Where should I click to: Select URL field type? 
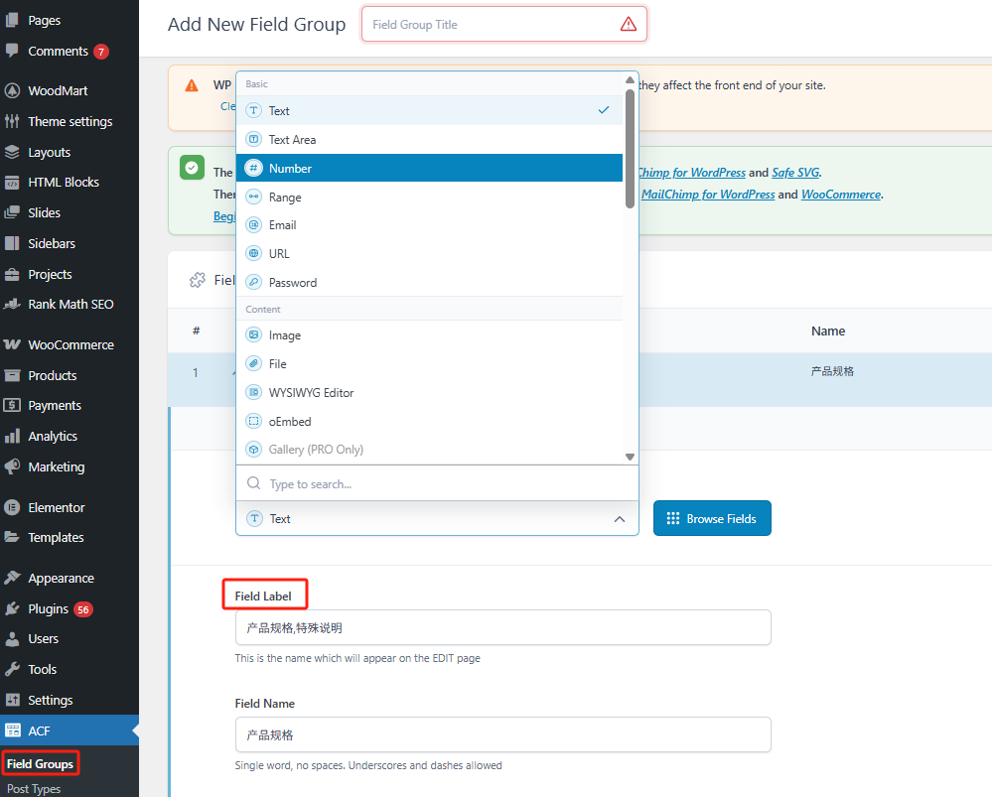point(430,254)
